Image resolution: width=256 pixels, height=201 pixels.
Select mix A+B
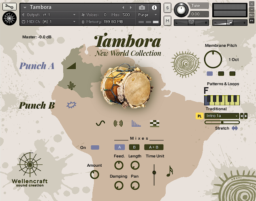click(x=154, y=147)
